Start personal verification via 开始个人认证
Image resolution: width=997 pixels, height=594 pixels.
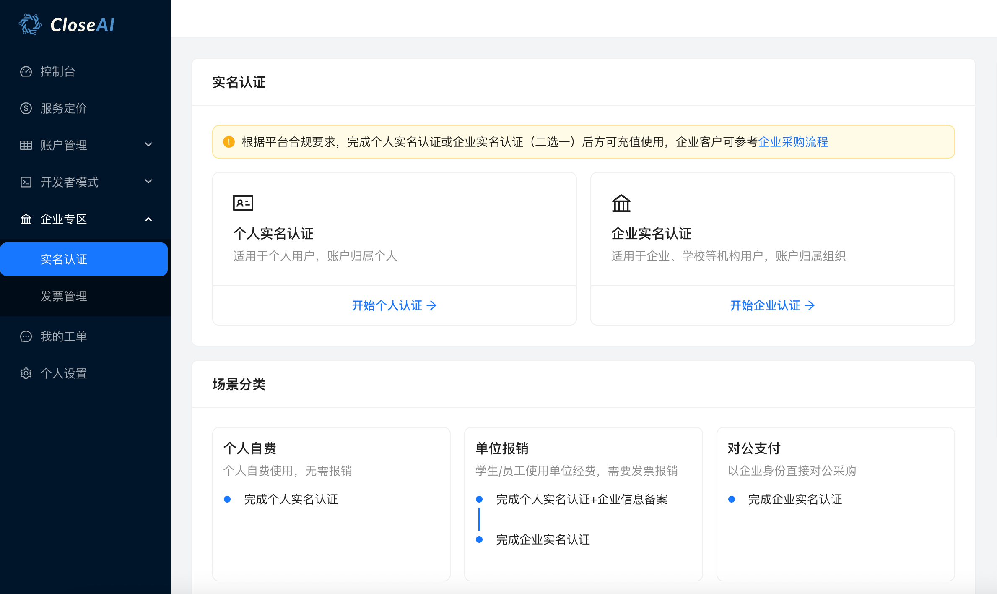click(x=395, y=305)
